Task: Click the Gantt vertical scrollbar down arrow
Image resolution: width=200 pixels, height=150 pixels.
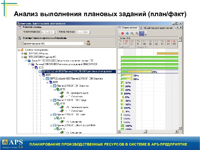Action: (x=180, y=128)
